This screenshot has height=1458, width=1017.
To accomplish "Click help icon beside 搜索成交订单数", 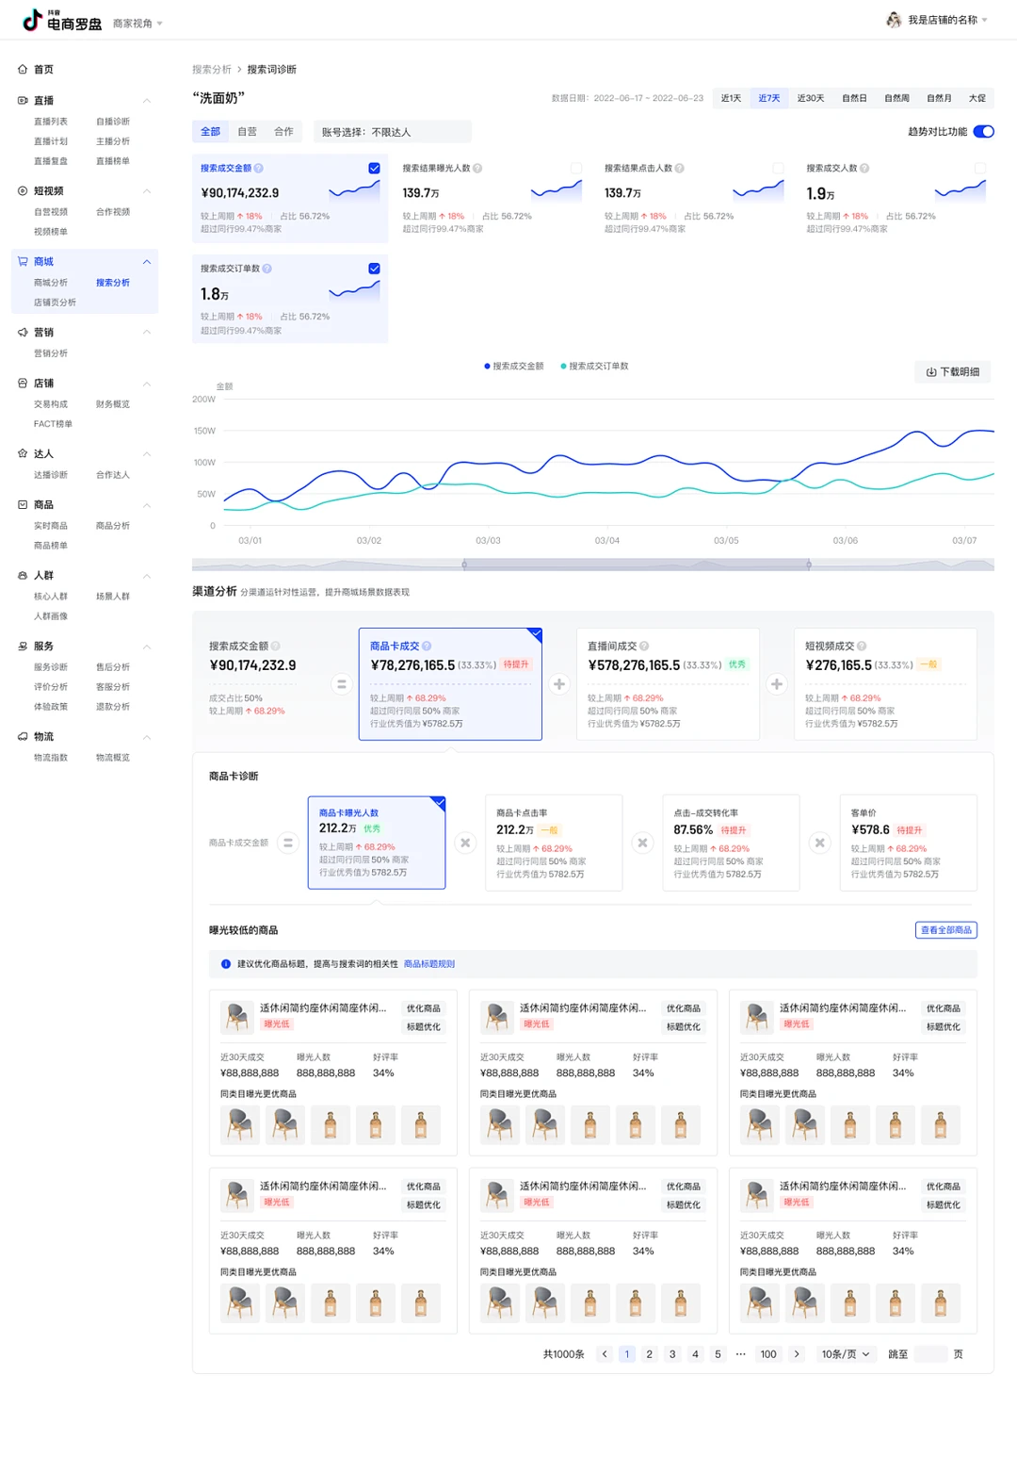I will point(267,269).
